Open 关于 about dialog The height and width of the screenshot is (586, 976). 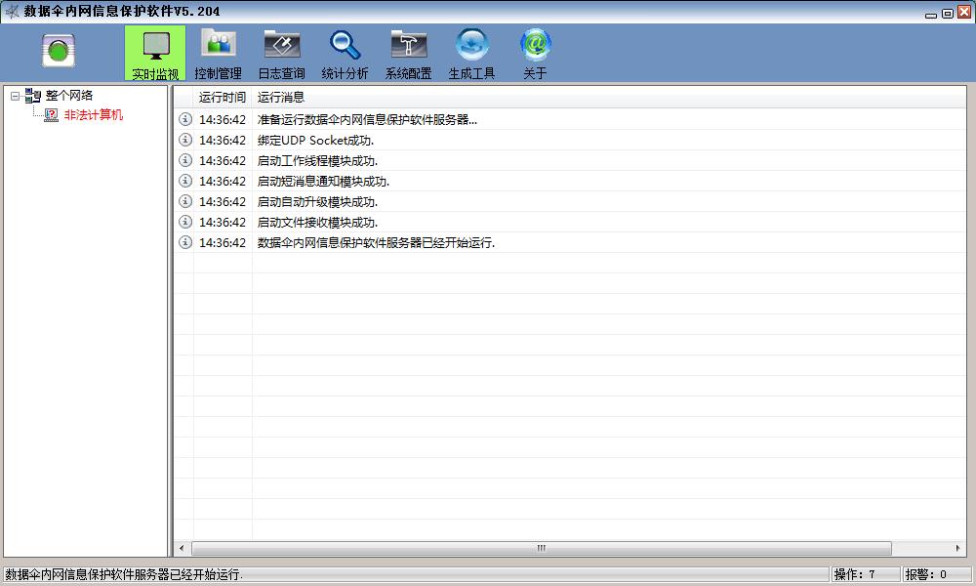535,54
